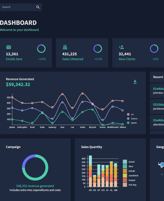Click the Emails Sent progress ring
Viewport: 164px width, 201px height.
41,48
